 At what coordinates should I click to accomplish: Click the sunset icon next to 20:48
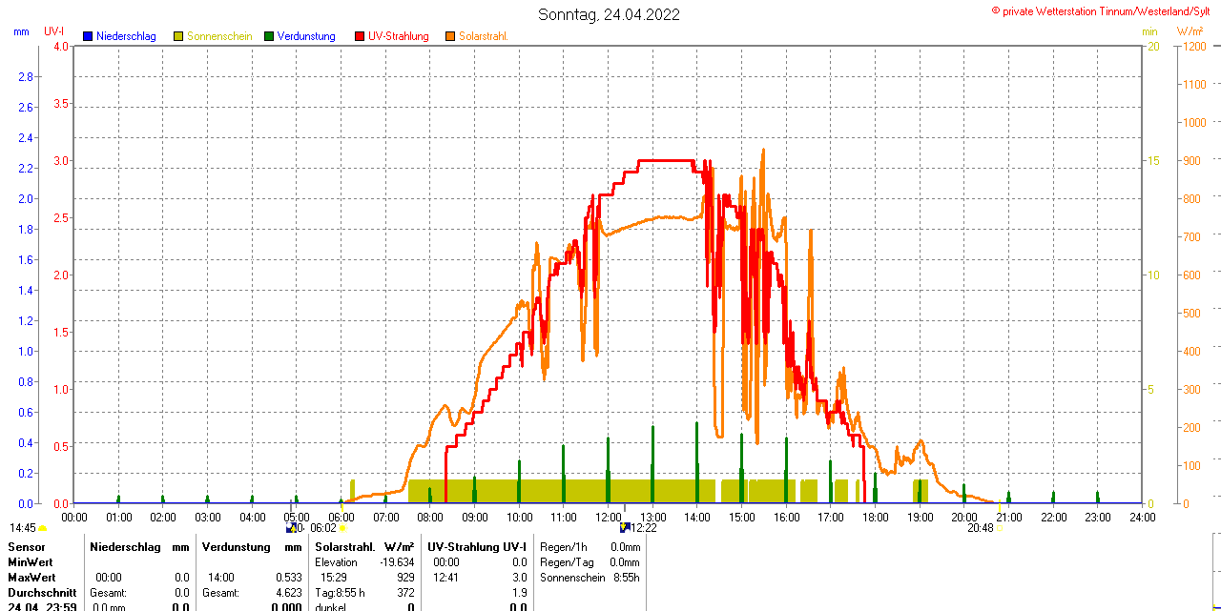(x=1000, y=528)
